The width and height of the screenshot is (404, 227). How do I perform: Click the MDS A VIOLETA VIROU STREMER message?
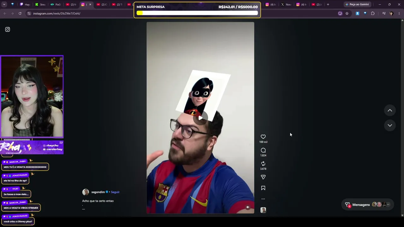pyautogui.click(x=21, y=208)
